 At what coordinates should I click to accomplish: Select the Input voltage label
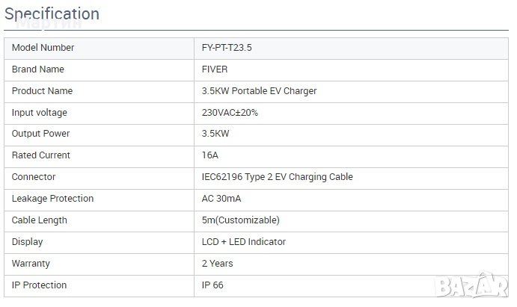(x=40, y=113)
